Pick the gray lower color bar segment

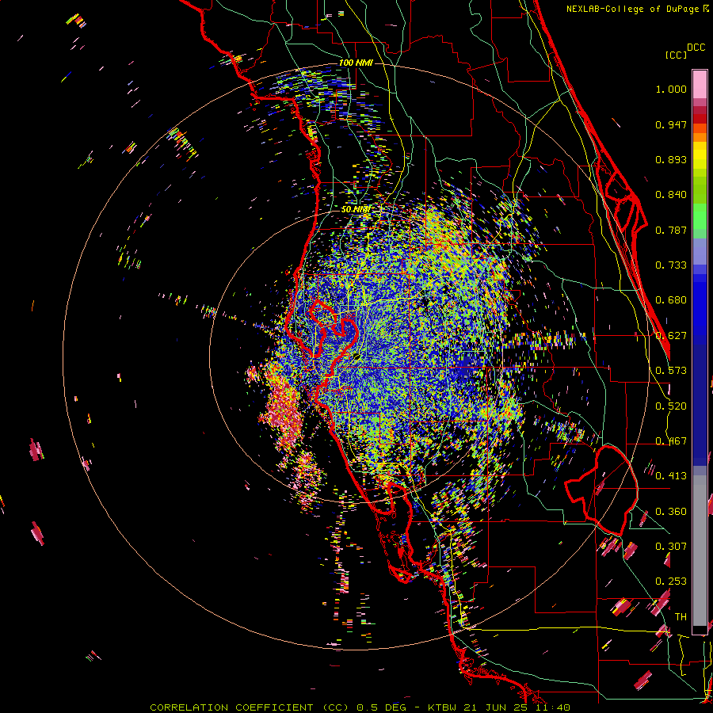coord(700,551)
